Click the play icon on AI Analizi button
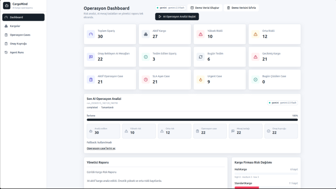This screenshot has width=336, height=189. pyautogui.click(x=160, y=16)
